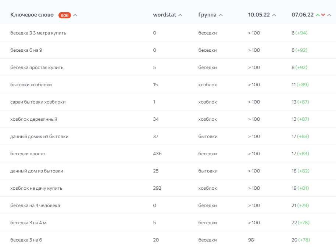Viewport: 336px width, 247px height.
Task: Toggle the sort caret beside Группа
Action: pyautogui.click(x=221, y=15)
